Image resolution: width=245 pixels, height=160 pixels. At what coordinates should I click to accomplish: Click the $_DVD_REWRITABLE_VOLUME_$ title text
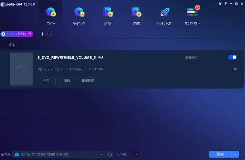[67, 57]
